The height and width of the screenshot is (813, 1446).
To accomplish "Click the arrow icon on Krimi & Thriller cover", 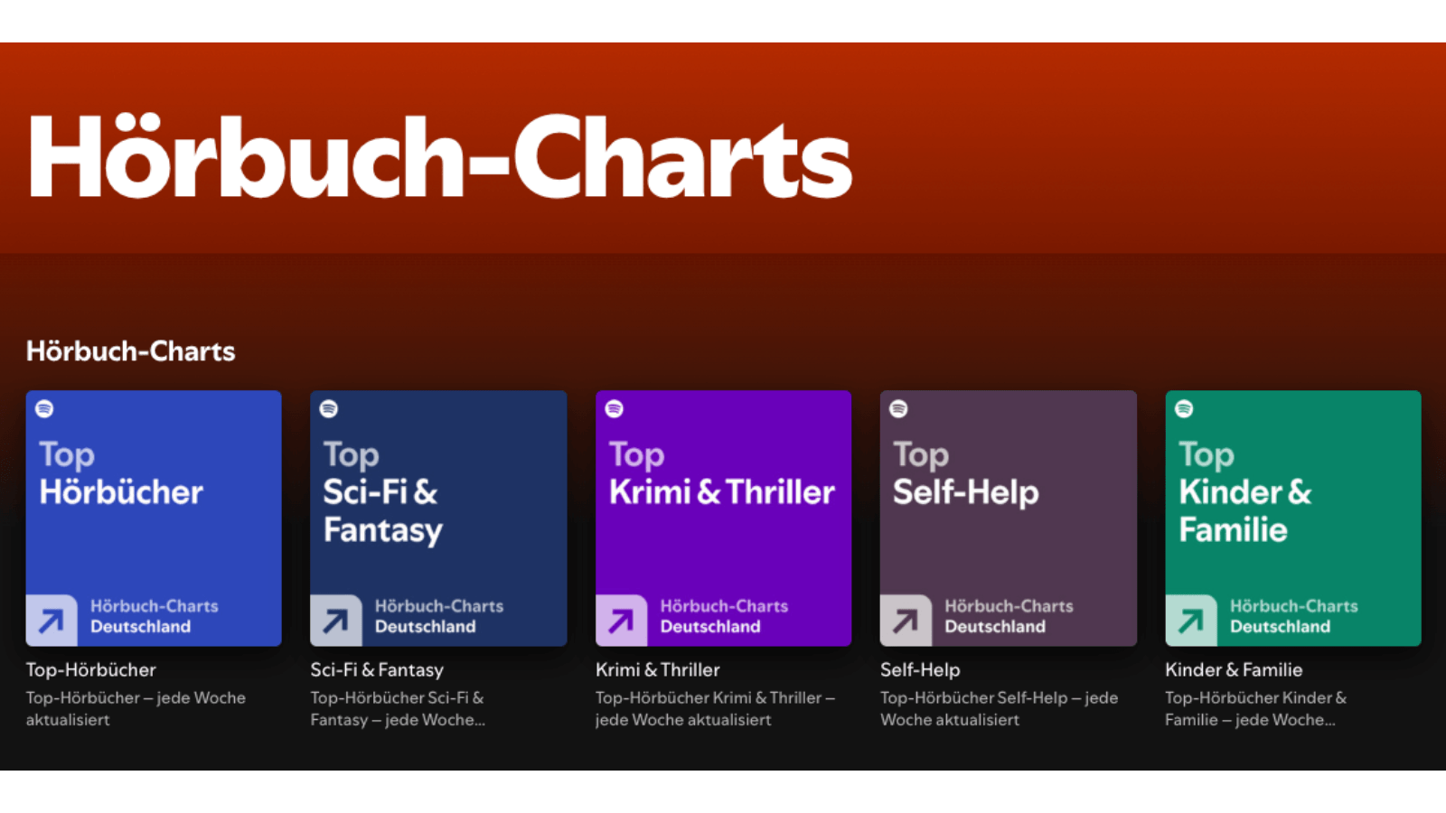I will [x=621, y=620].
